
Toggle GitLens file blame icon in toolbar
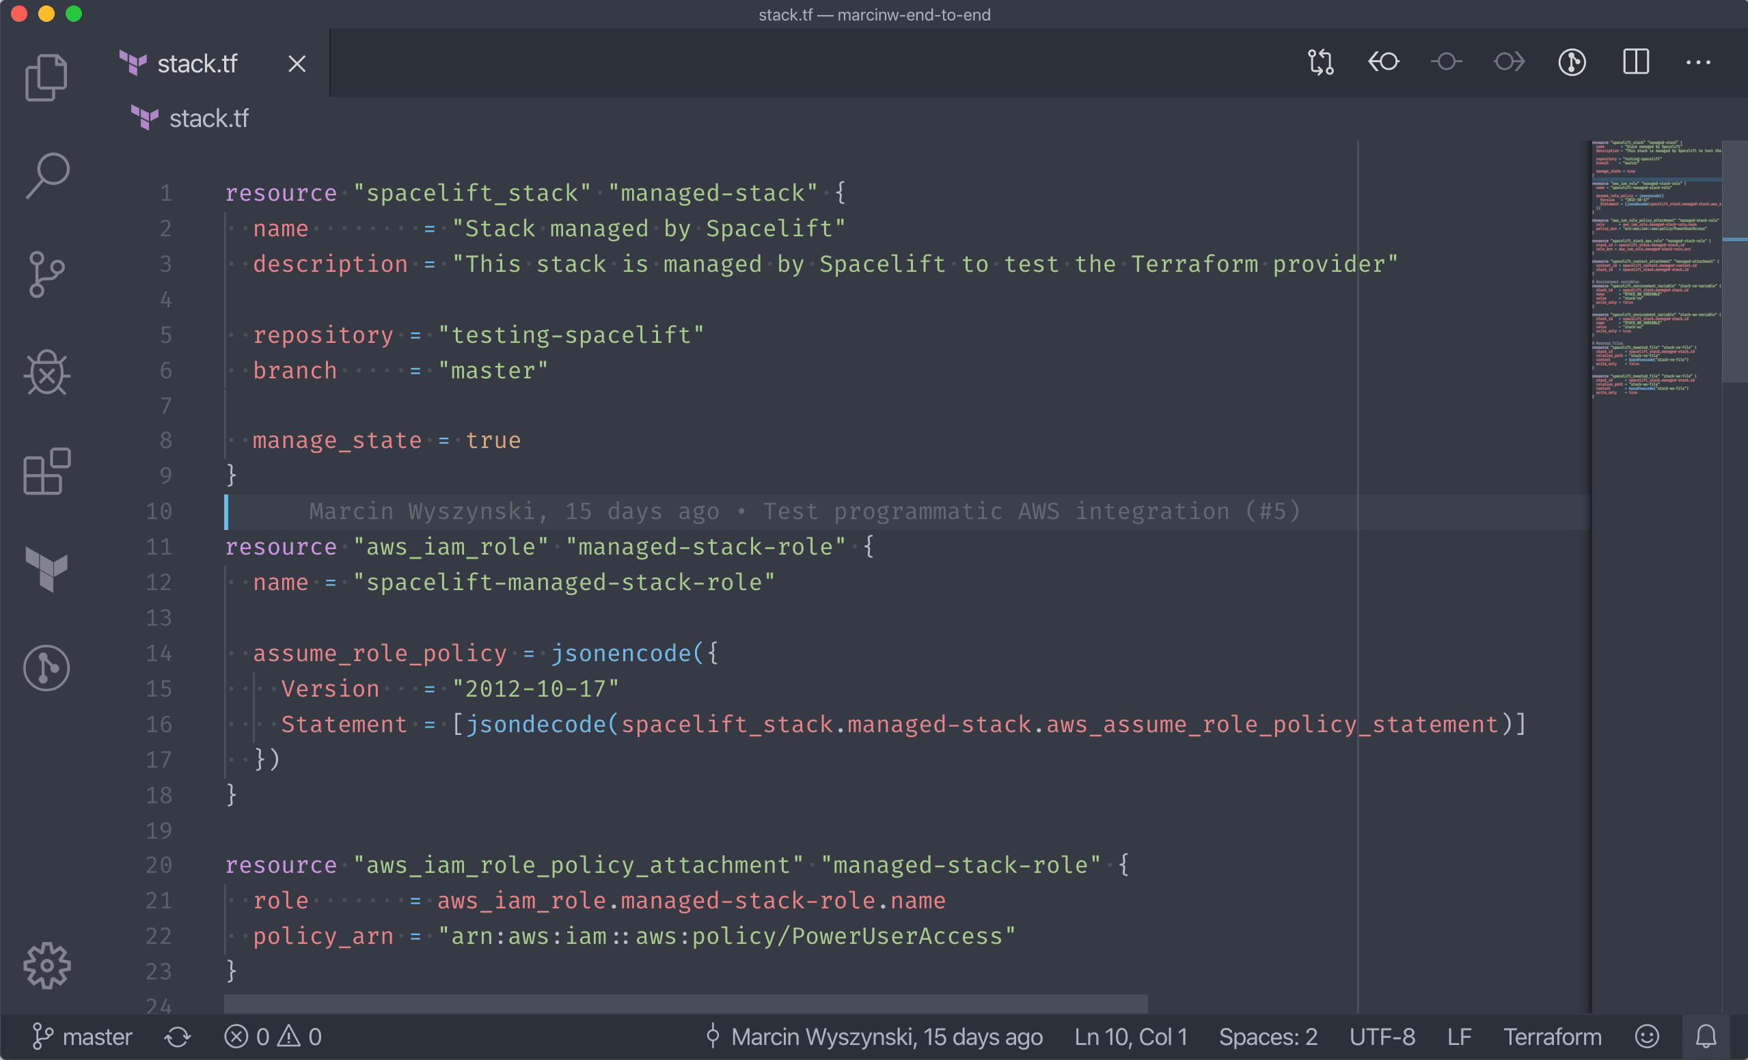(1572, 62)
